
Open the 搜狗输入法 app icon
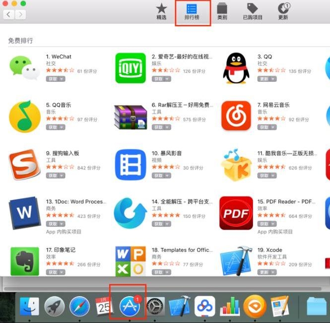pyautogui.click(x=25, y=165)
